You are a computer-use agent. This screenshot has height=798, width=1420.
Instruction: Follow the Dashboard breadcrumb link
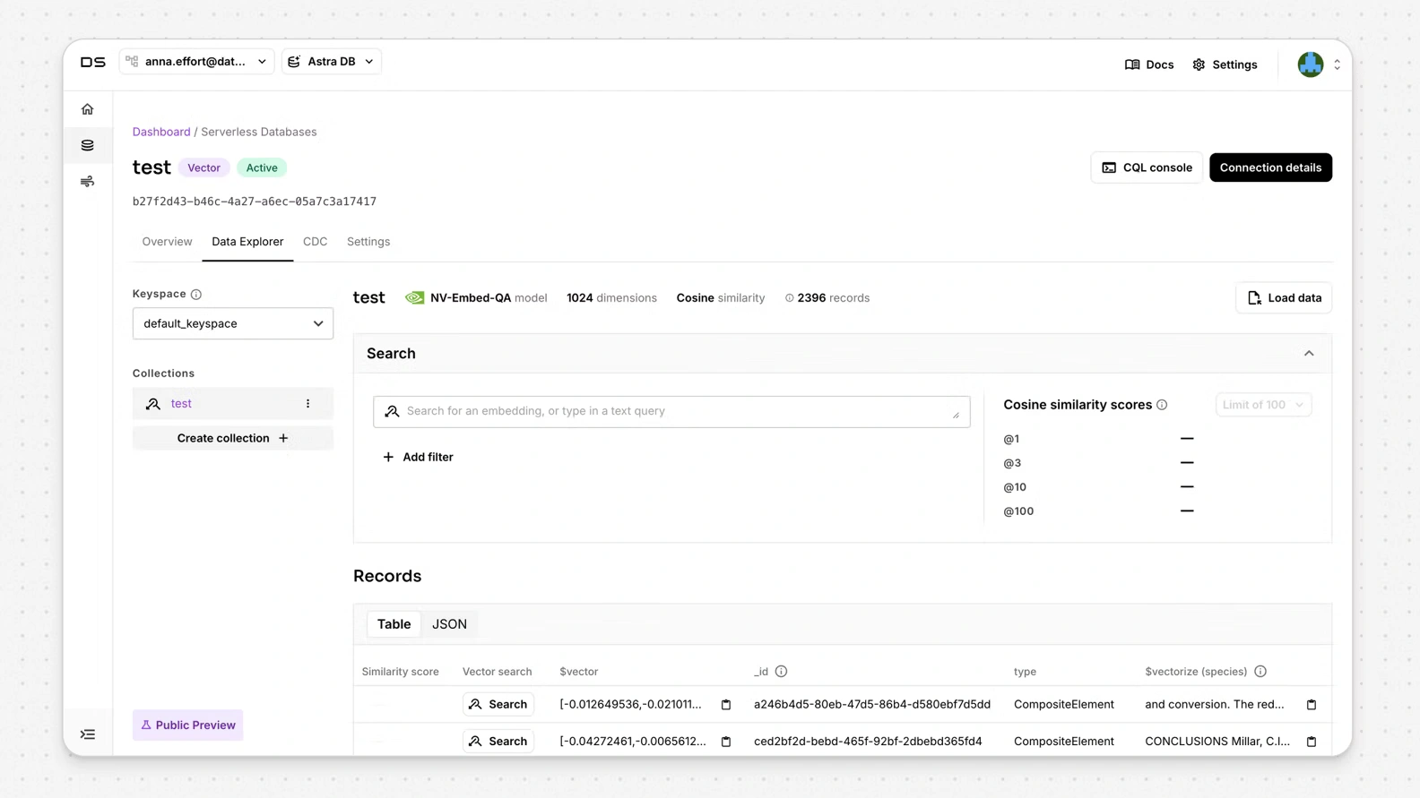point(161,132)
